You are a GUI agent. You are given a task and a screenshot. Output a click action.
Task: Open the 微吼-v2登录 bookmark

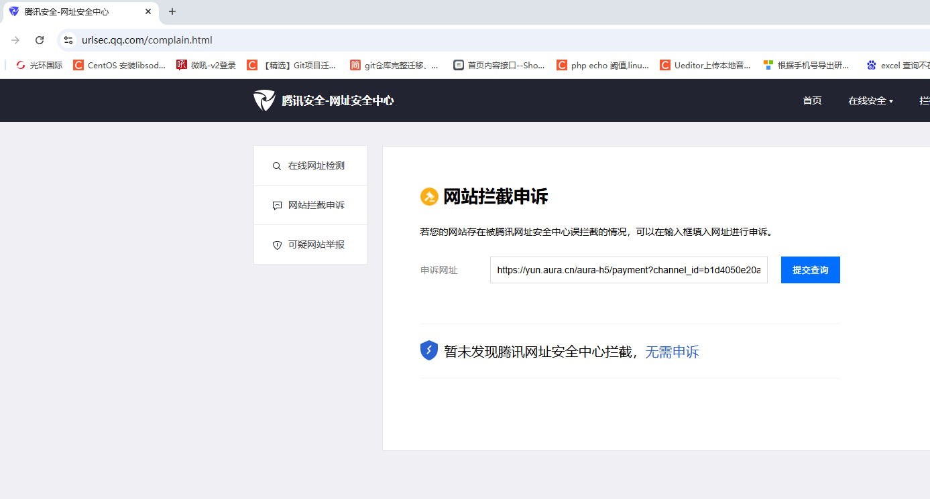tap(207, 65)
